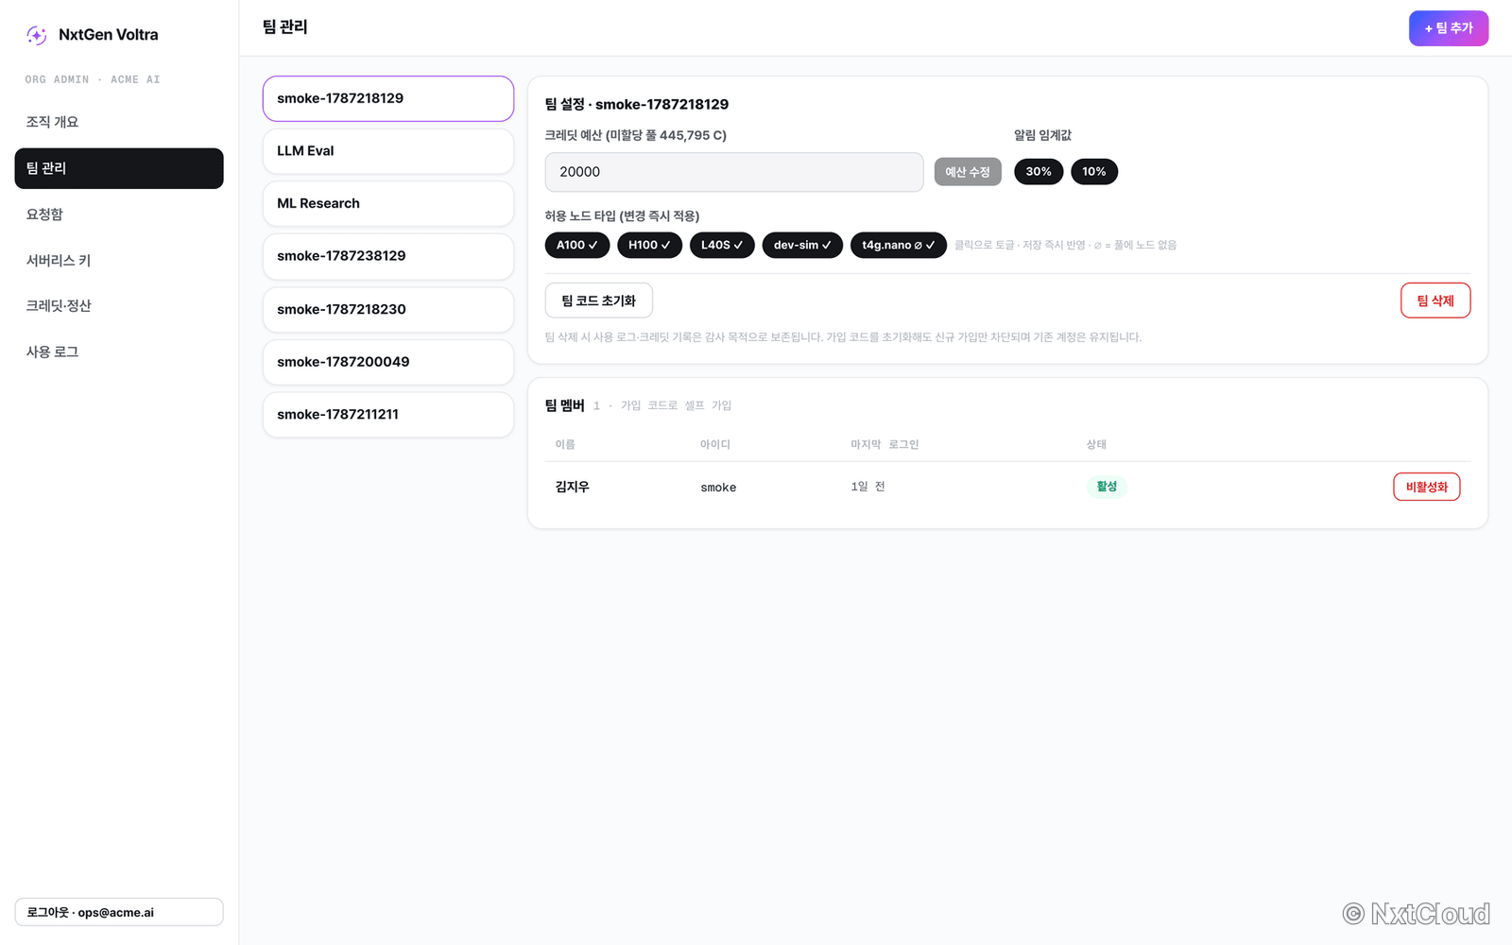
Task: Click the 이름 column header
Action: pyautogui.click(x=565, y=444)
